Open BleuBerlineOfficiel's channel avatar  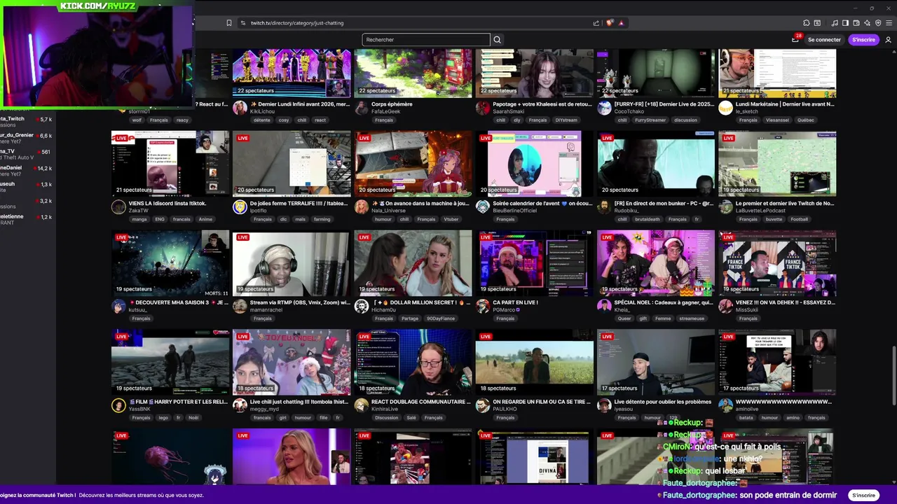pos(483,206)
